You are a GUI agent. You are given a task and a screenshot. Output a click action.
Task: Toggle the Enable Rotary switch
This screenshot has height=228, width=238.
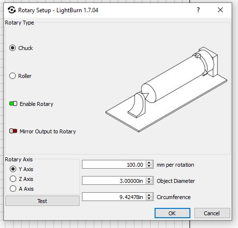(13, 103)
